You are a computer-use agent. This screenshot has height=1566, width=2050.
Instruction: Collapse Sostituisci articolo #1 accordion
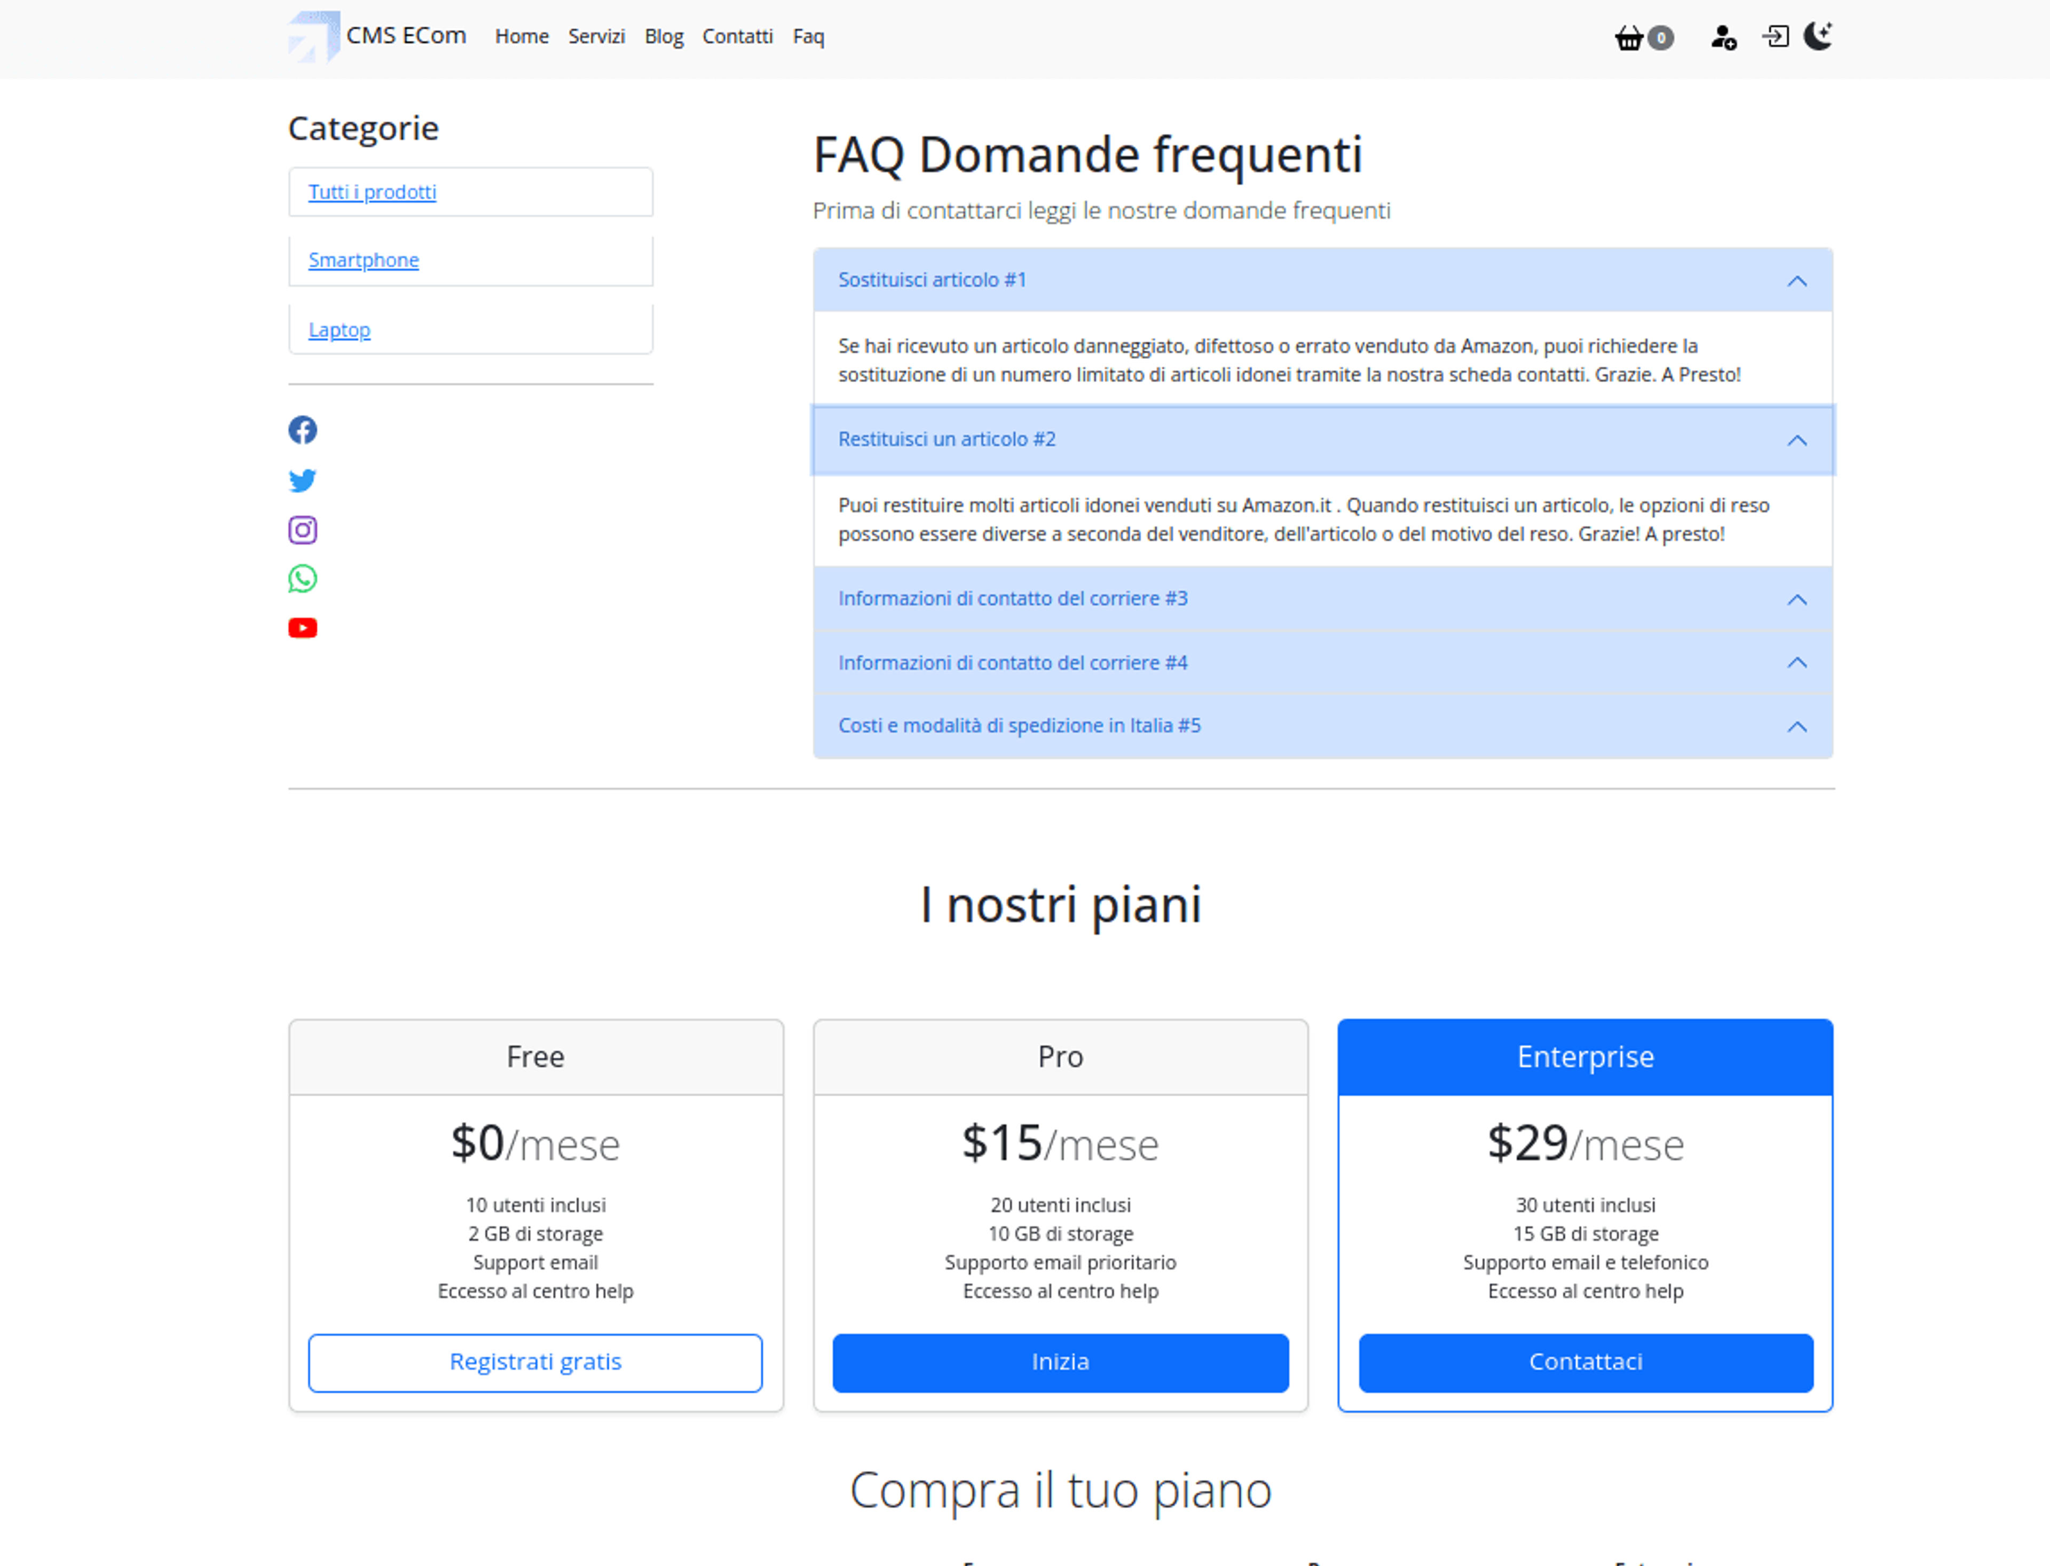(x=1323, y=280)
